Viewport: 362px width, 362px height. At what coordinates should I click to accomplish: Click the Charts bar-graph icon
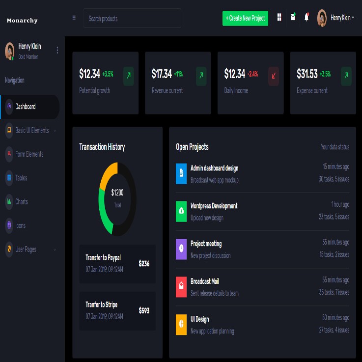point(9,201)
